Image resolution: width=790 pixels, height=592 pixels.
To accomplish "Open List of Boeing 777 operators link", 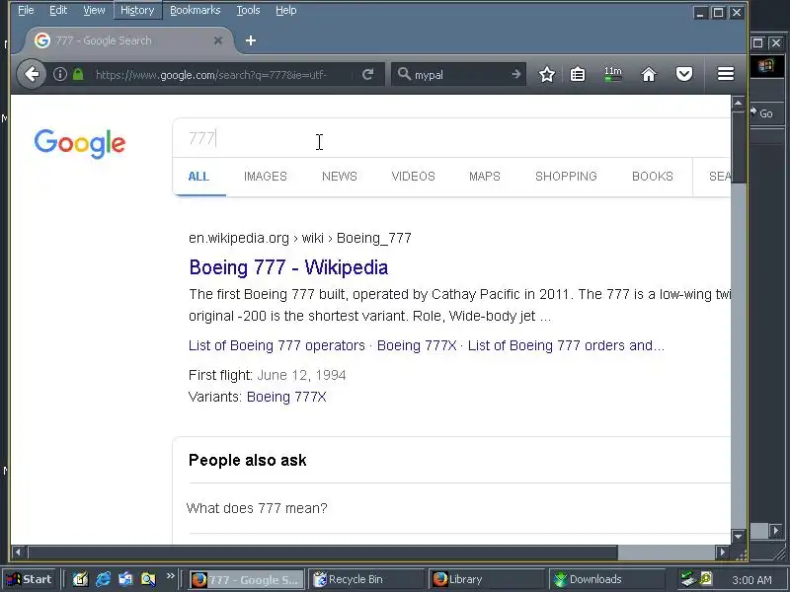I will pyautogui.click(x=276, y=345).
